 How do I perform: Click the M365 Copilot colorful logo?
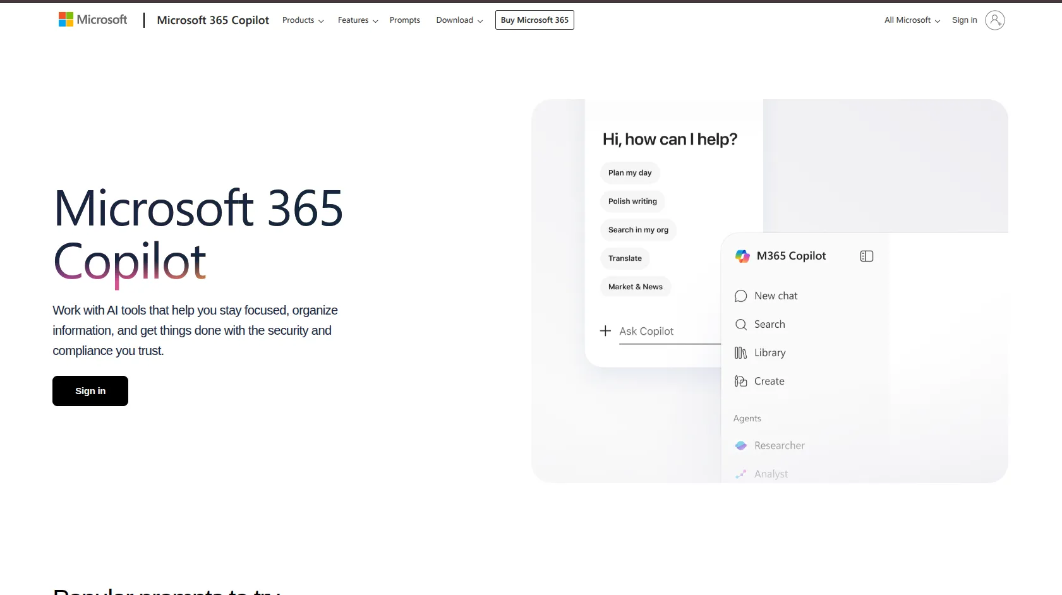point(742,256)
